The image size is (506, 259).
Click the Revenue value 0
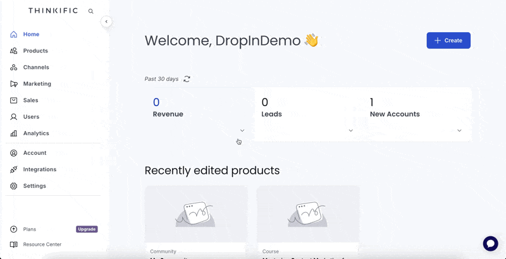pyautogui.click(x=156, y=102)
